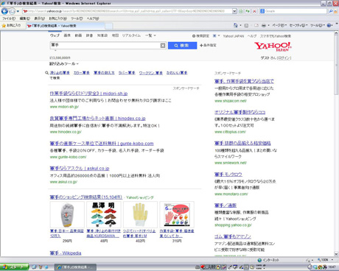Clear the Yahoo search box with X icon

click(x=163, y=46)
